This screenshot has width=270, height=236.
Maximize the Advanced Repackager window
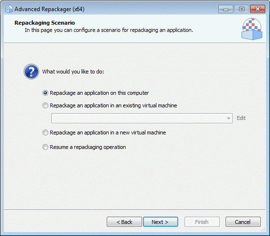click(242, 9)
